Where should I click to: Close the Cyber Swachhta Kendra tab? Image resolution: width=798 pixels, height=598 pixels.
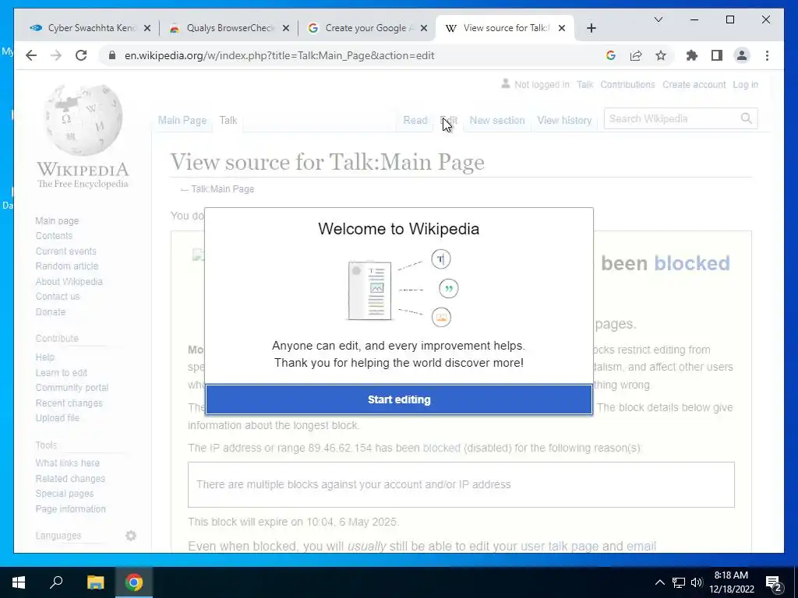[147, 28]
